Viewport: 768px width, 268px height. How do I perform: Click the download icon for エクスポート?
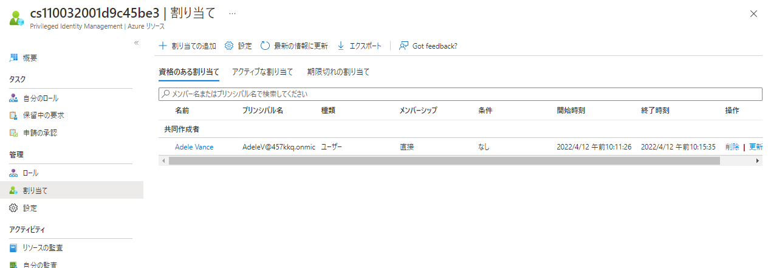[x=341, y=46]
